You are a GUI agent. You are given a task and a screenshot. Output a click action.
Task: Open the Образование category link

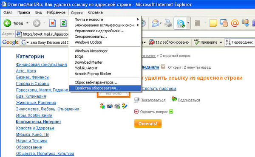pyautogui.click(x=29, y=147)
